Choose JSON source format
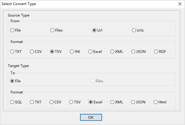This screenshot has width=185, height=125. [x=133, y=52]
